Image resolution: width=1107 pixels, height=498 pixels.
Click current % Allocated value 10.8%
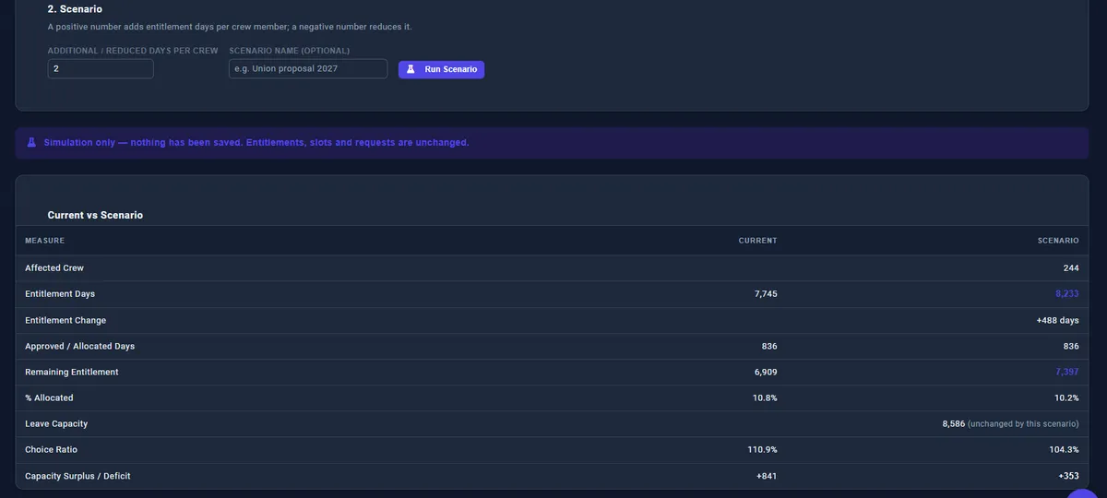767,397
